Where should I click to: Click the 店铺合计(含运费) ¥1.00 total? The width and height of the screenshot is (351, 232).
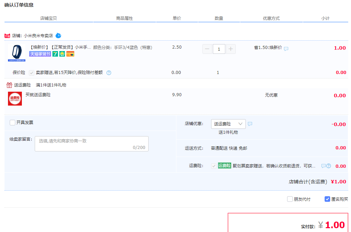click(x=317, y=182)
